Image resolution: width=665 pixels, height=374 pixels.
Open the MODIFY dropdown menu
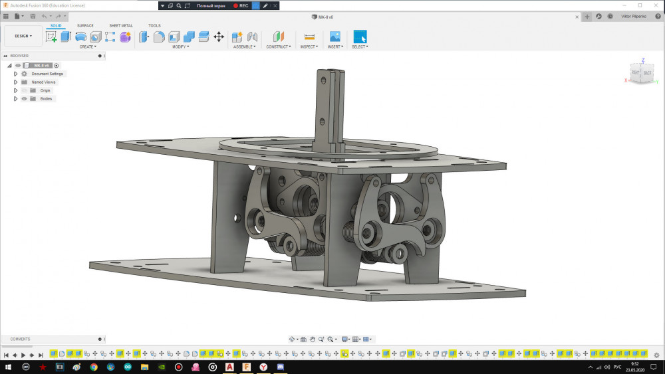tap(180, 47)
